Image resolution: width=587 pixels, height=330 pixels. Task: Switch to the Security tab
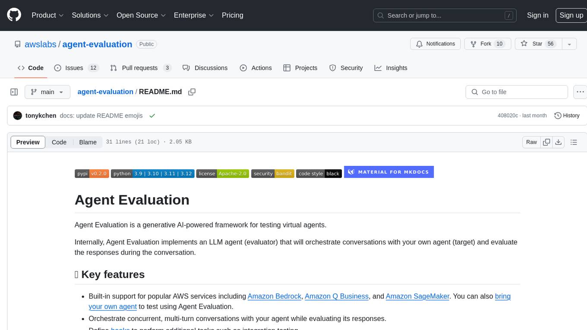pyautogui.click(x=346, y=68)
